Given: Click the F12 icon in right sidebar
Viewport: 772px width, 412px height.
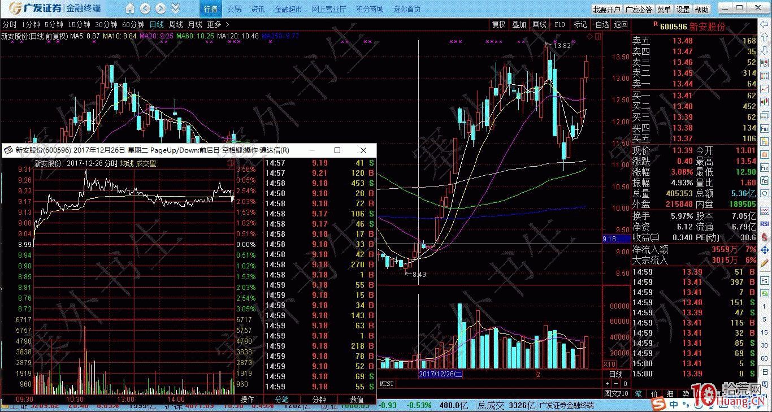Looking at the screenshot, I should (x=765, y=168).
